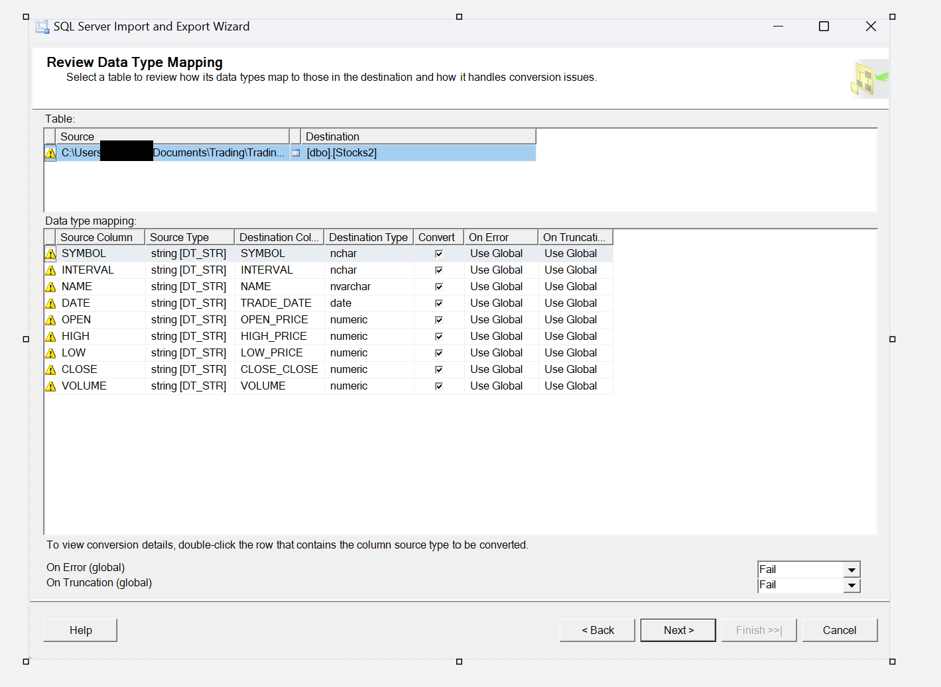Click the warning icon in the Table source row
This screenshot has width=941, height=687.
tap(50, 153)
